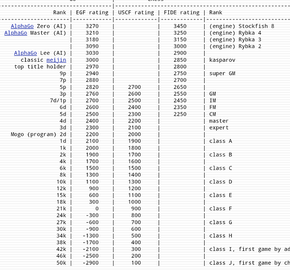Select the 7d/1p rank label
The image size is (290, 271).
[x=58, y=101]
